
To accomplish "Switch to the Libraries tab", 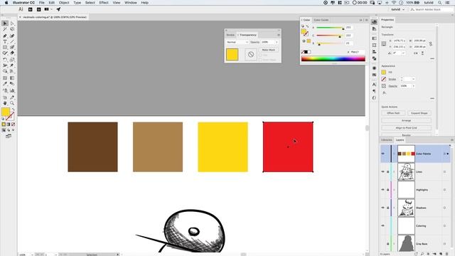I will click(387, 140).
